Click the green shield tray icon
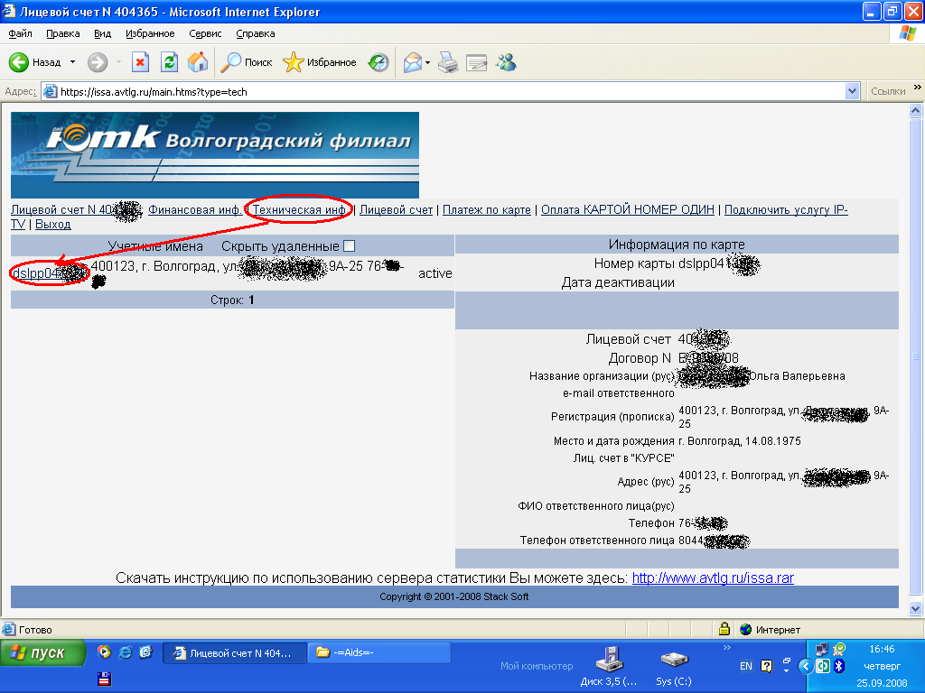This screenshot has height=693, width=925. point(838,649)
